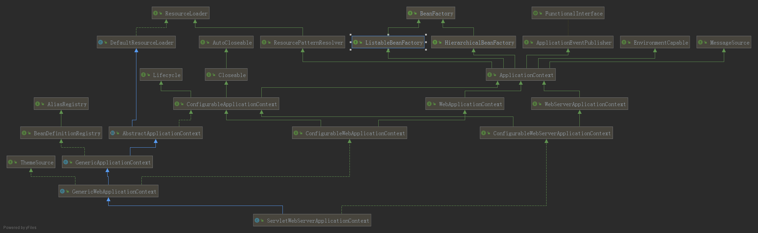
Task: Select the WebApplicationContext node
Action: 465,104
